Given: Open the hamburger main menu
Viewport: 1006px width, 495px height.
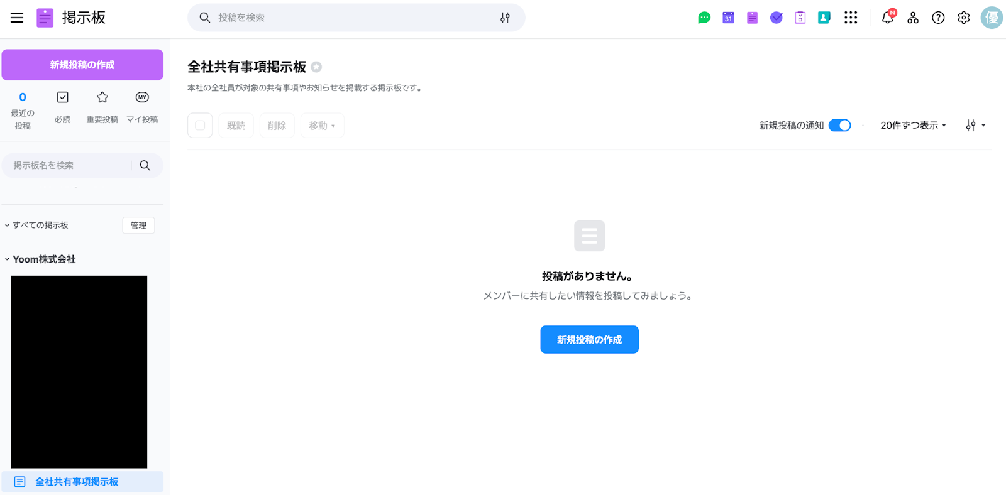Looking at the screenshot, I should 17,18.
